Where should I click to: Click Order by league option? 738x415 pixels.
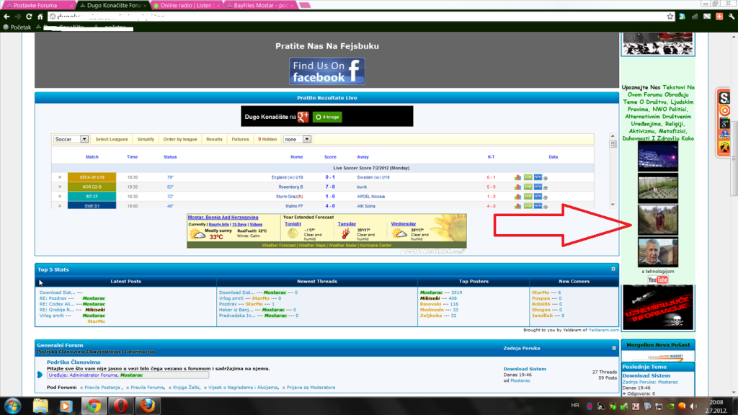pyautogui.click(x=180, y=139)
